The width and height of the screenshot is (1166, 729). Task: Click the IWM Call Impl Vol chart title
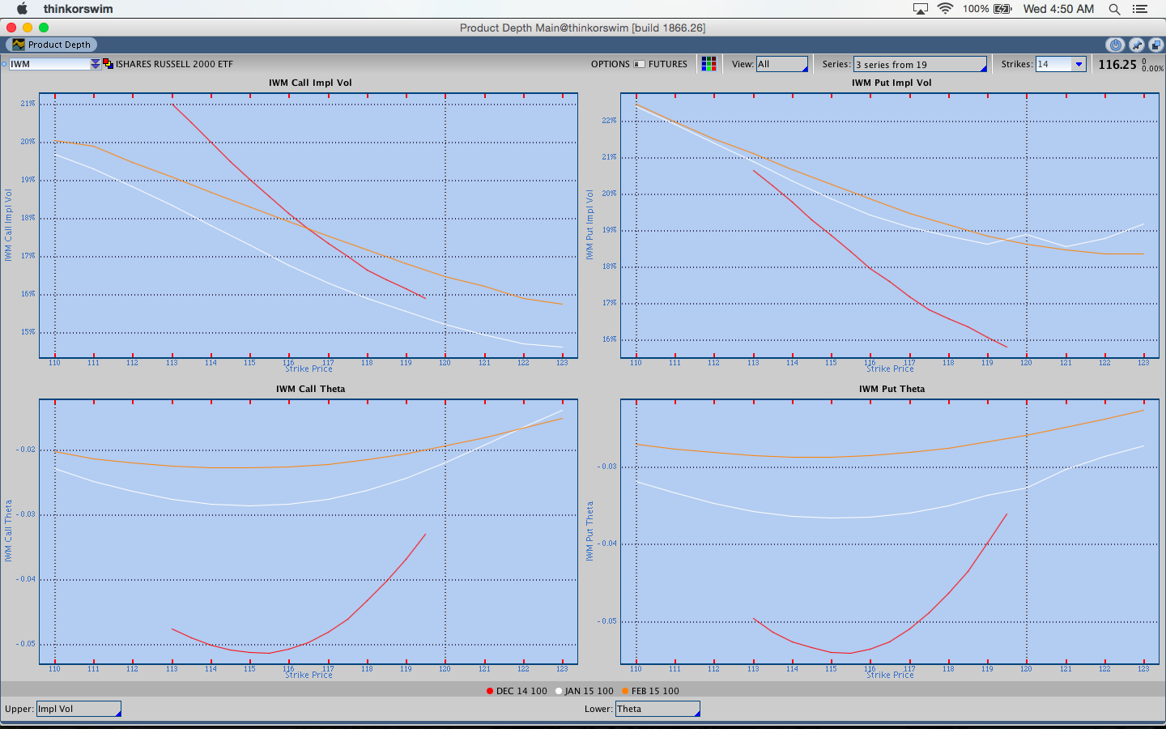[310, 83]
